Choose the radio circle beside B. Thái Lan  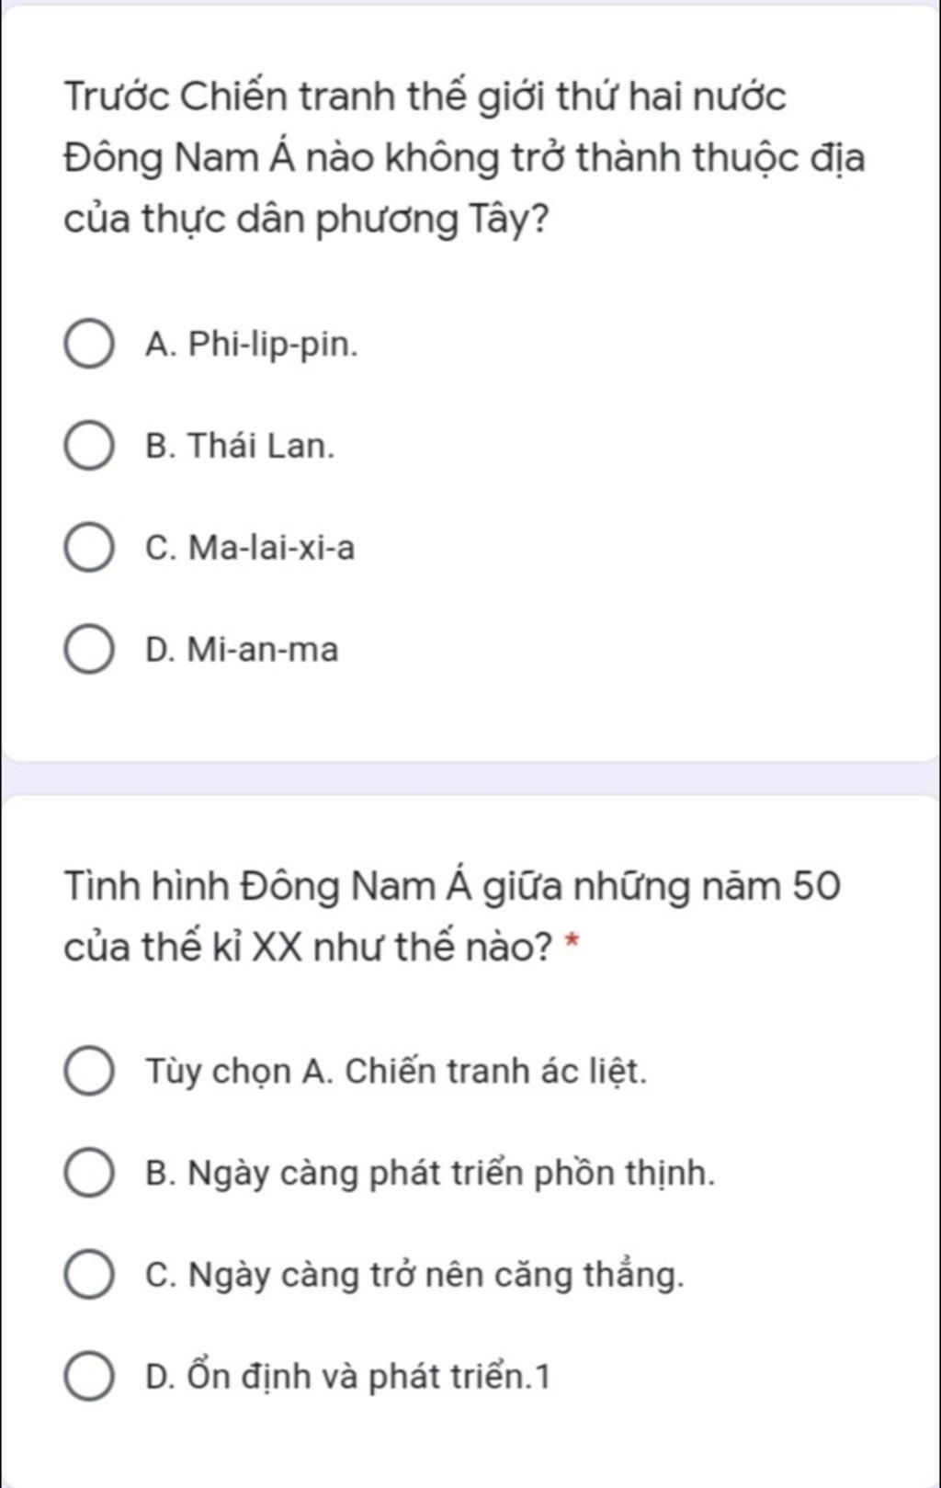pos(89,447)
